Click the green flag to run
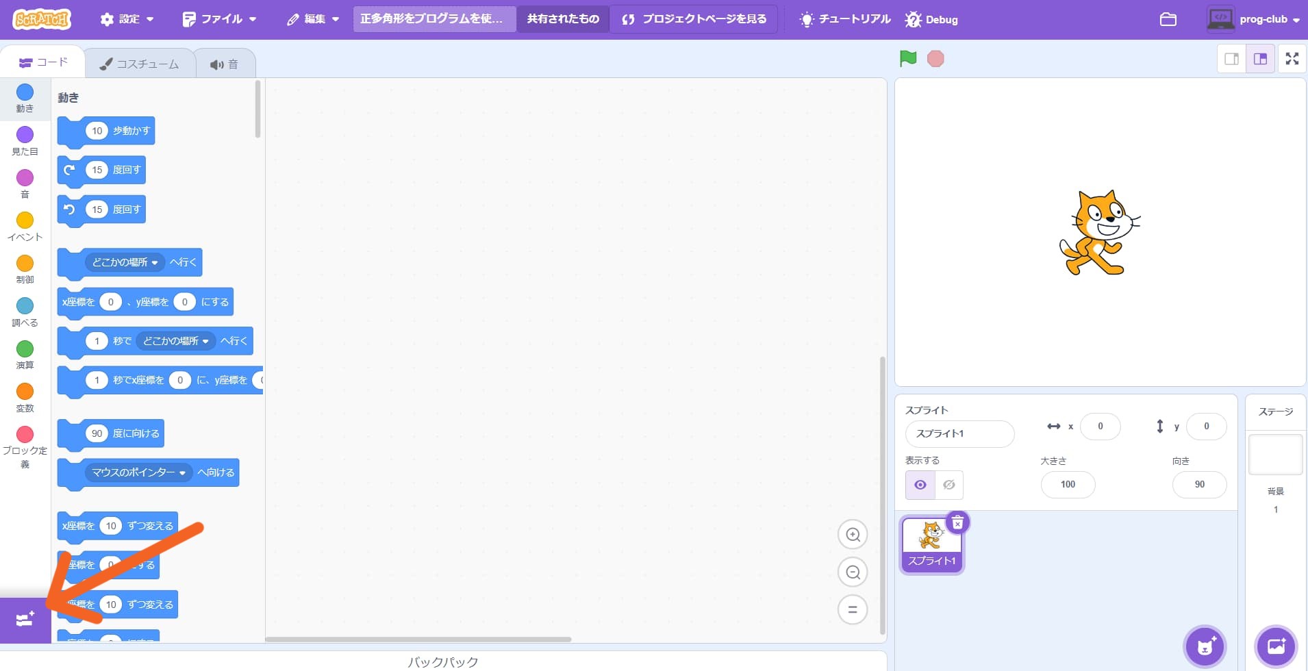 pyautogui.click(x=908, y=59)
